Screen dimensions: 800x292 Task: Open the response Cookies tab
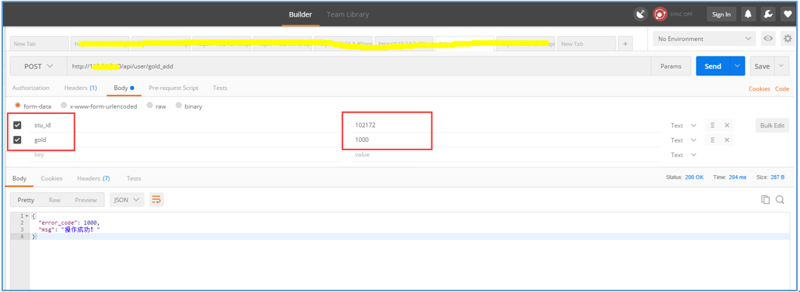[51, 178]
